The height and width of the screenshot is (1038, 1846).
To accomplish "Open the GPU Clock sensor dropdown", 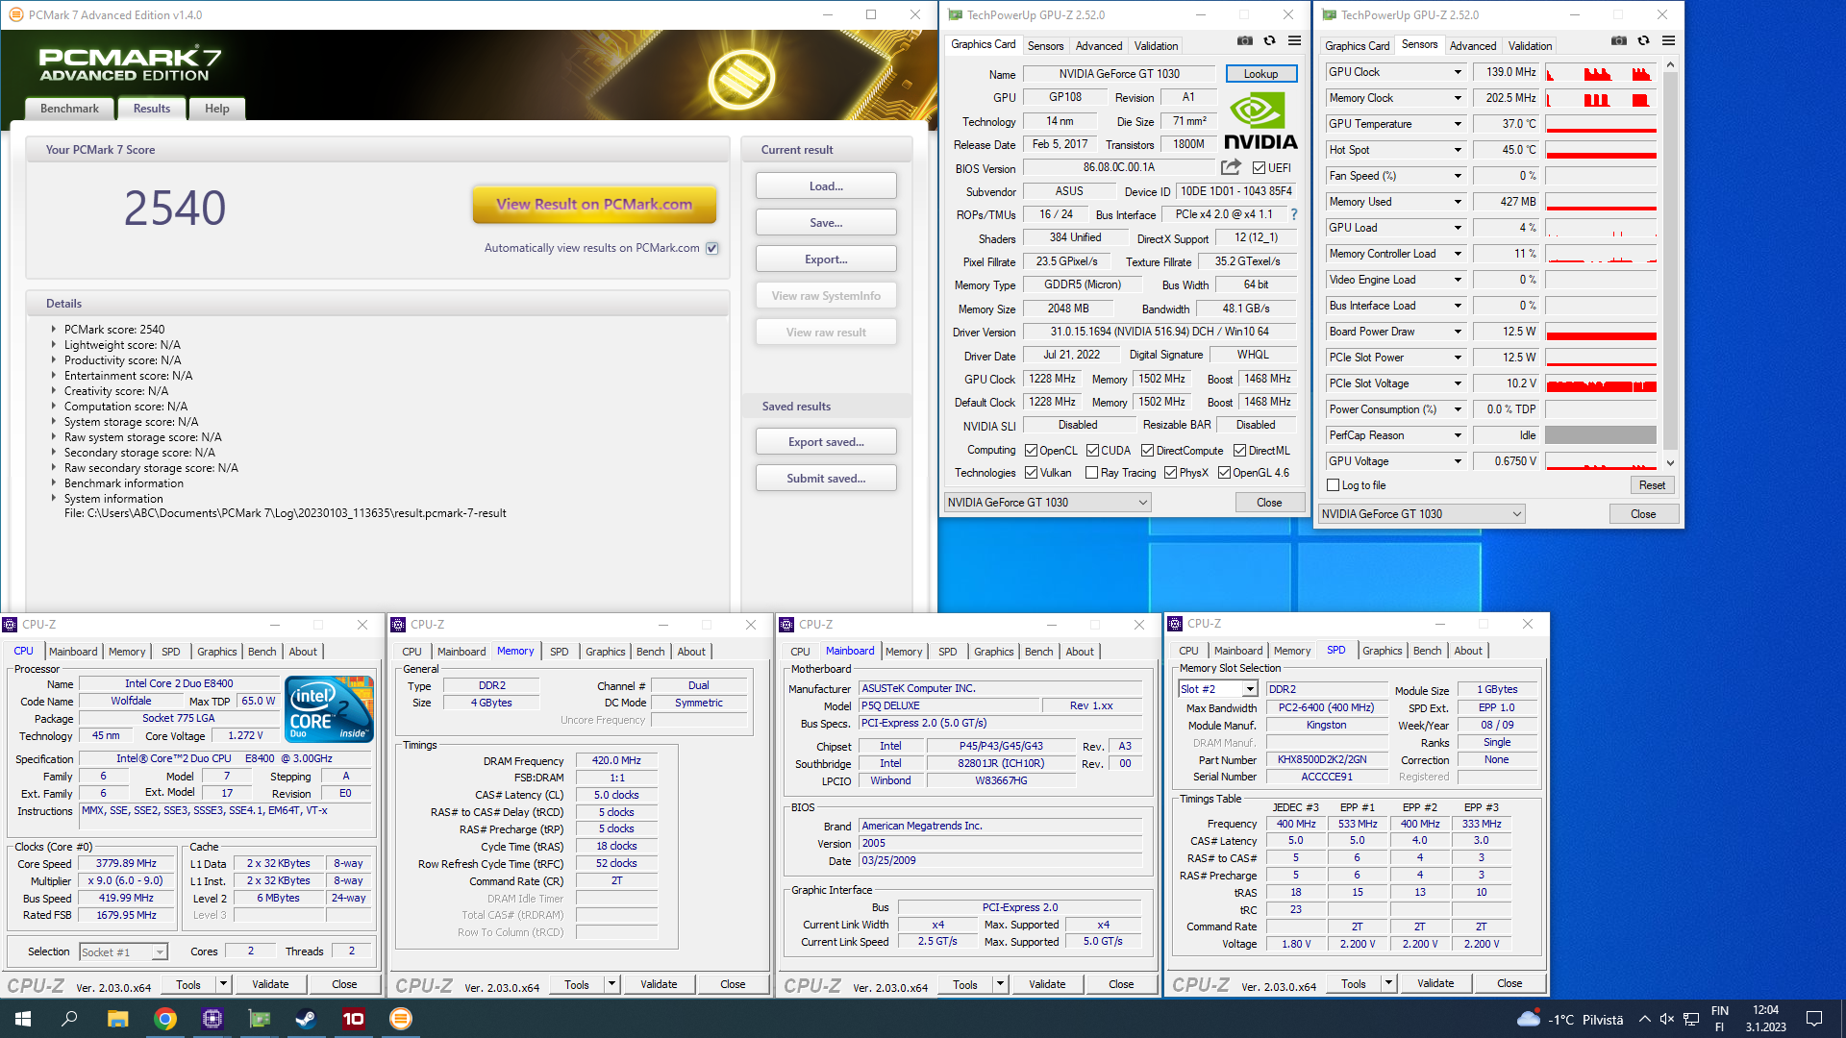I will click(x=1457, y=72).
